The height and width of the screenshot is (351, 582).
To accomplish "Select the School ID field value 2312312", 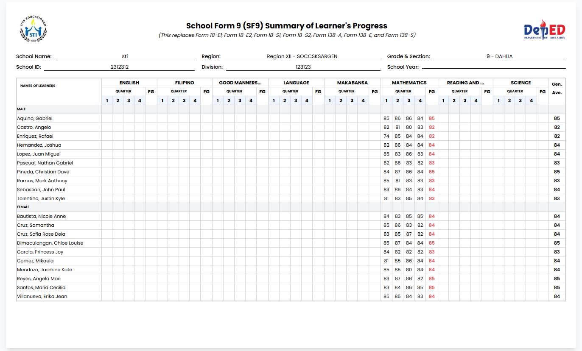I will [x=119, y=67].
